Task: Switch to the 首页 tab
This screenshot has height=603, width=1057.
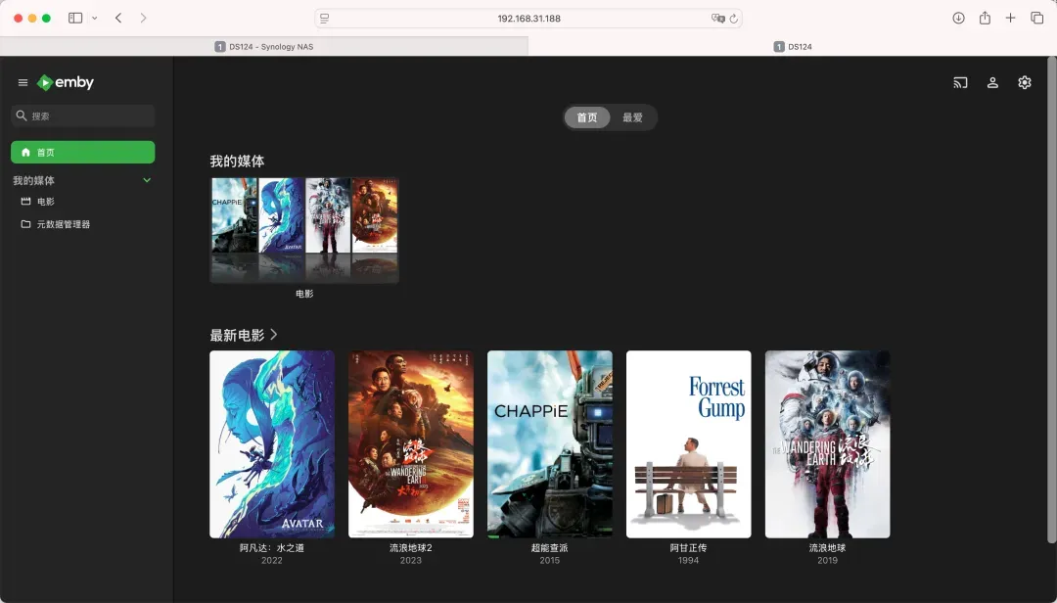Action: [x=587, y=117]
